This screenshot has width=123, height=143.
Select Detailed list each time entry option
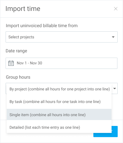tap(59, 127)
